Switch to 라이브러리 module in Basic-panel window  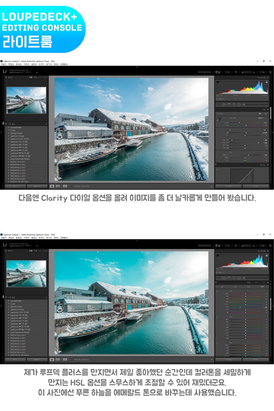[204, 72]
